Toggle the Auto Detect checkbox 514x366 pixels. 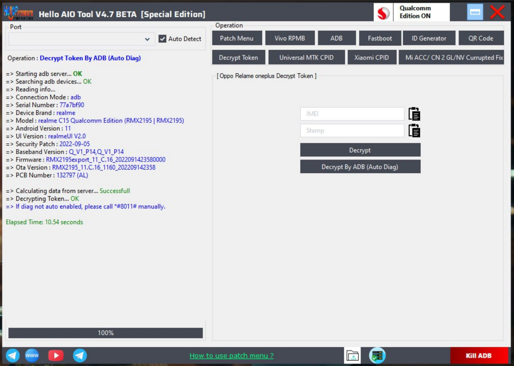tap(163, 39)
